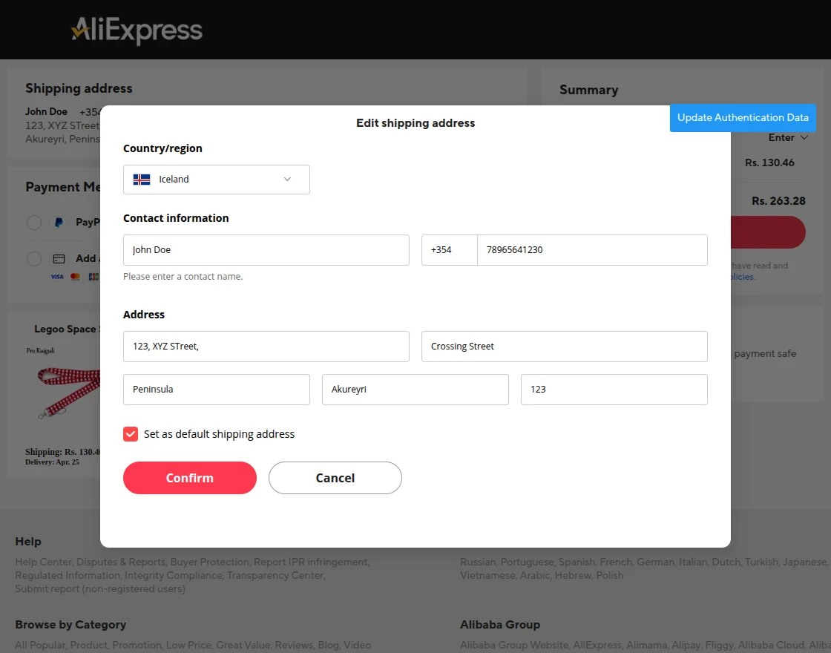The image size is (831, 653).
Task: Click the PayPal payment icon
Action: pyautogui.click(x=58, y=222)
